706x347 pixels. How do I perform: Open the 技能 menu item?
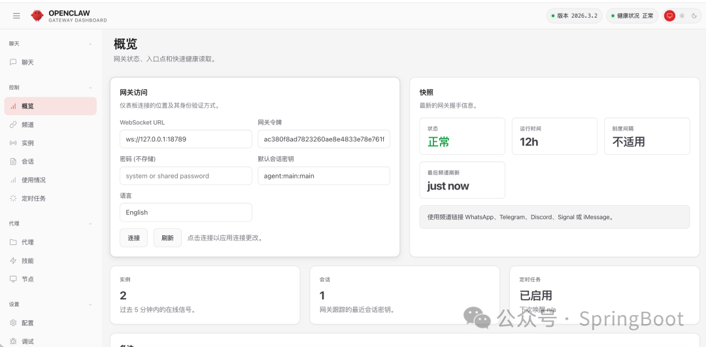(50, 261)
